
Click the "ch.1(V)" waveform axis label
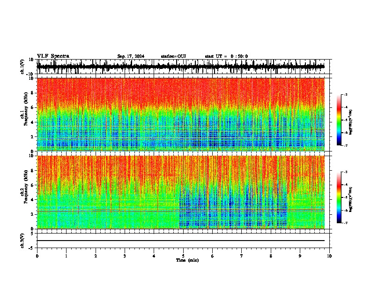[x=22, y=67]
